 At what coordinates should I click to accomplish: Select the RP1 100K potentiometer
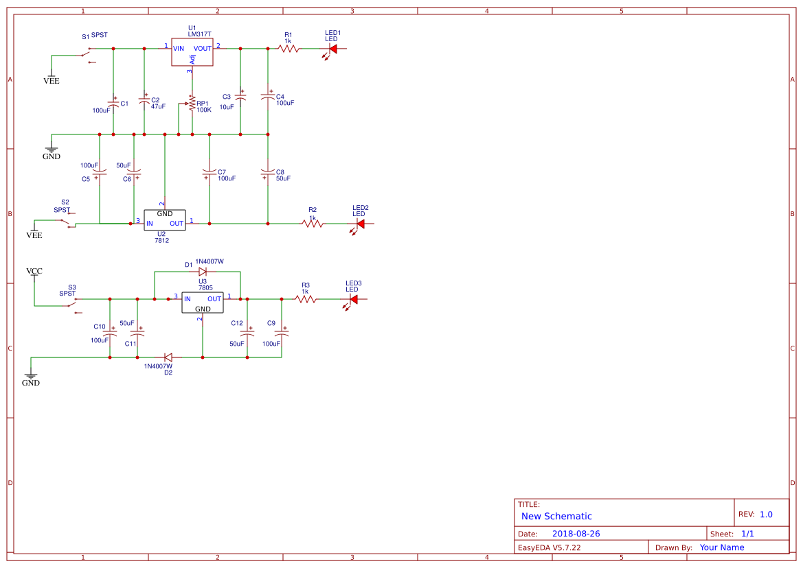[190, 104]
